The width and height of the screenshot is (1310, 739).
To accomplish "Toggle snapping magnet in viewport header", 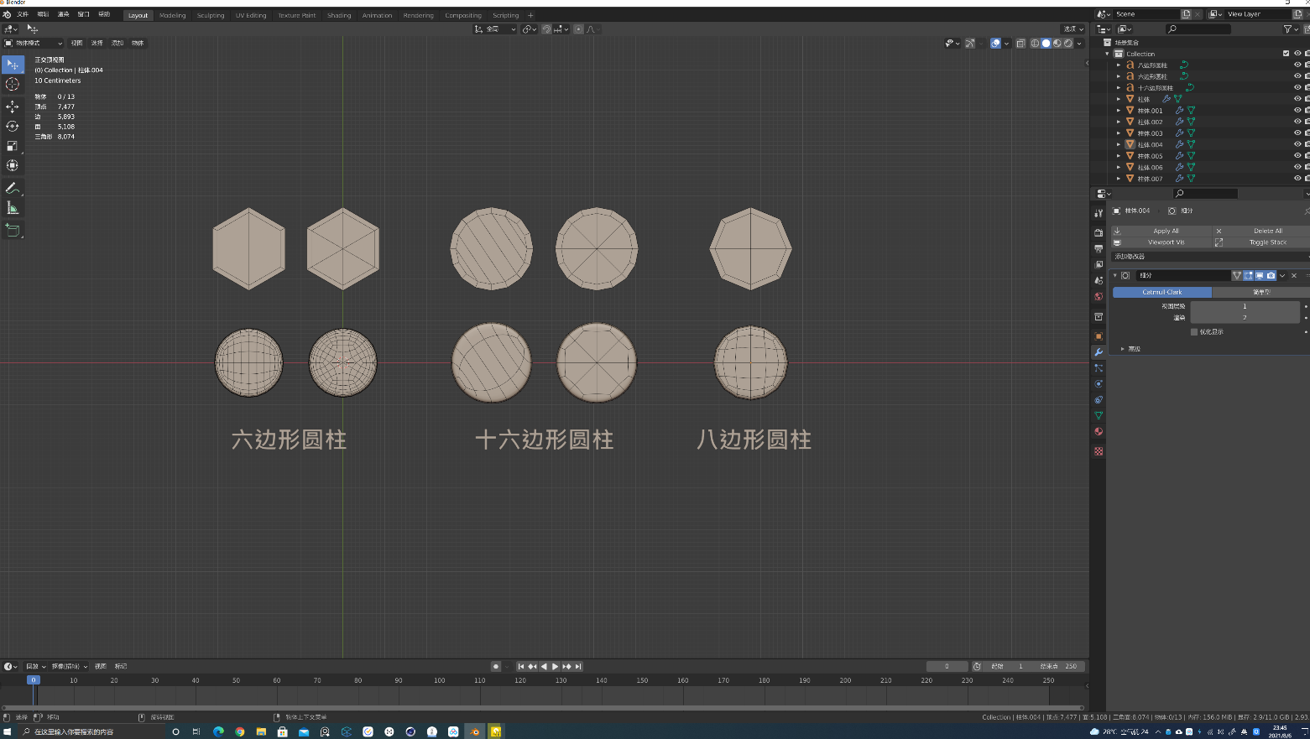I will pyautogui.click(x=546, y=29).
